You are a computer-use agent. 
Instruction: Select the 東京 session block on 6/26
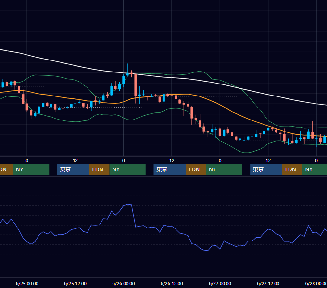(x=170, y=169)
